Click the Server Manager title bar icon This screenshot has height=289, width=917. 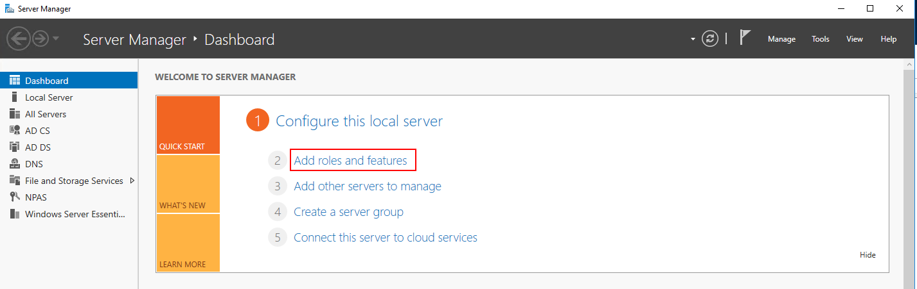(x=10, y=9)
